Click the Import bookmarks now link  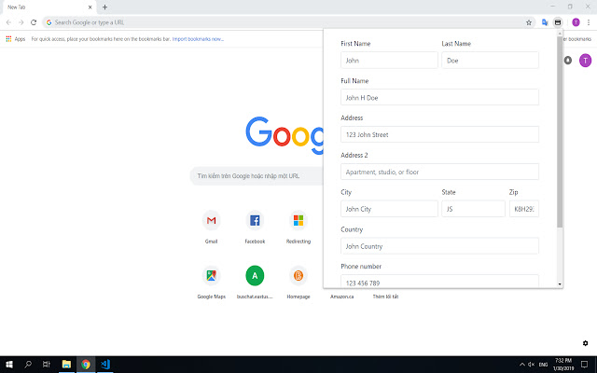(x=198, y=39)
